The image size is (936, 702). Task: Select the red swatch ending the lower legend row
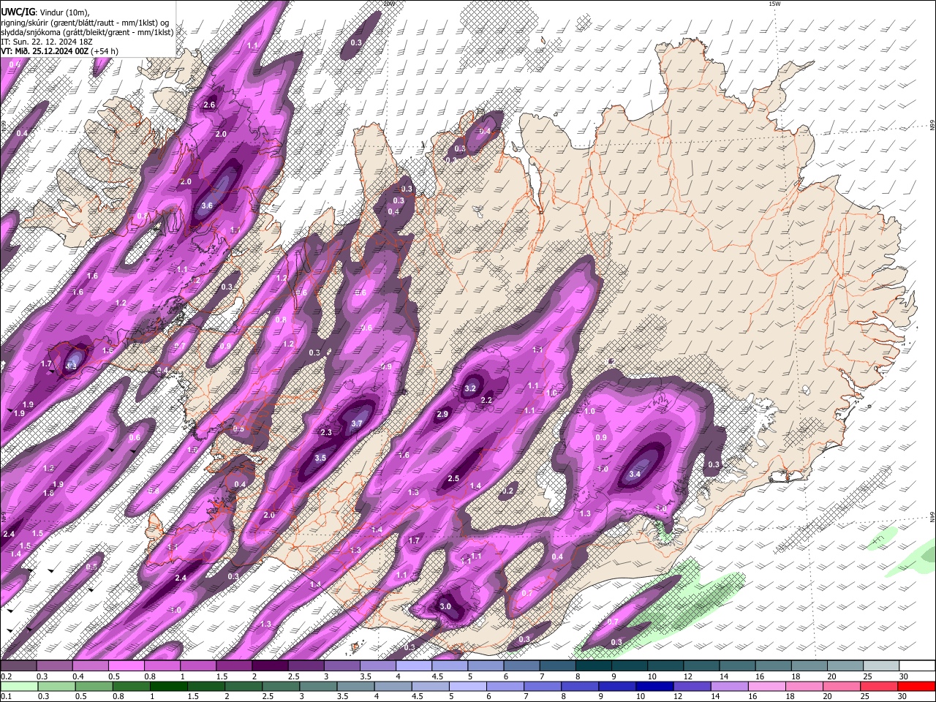tap(916, 686)
